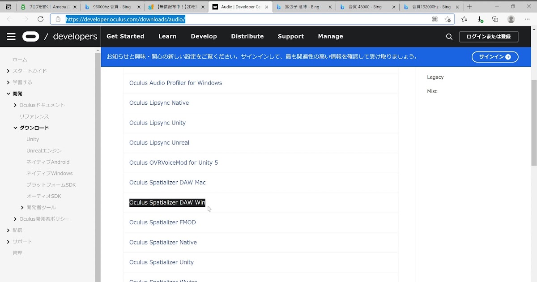Close the 96000hz Bing tab
This screenshot has width=537, height=282.
[139, 7]
